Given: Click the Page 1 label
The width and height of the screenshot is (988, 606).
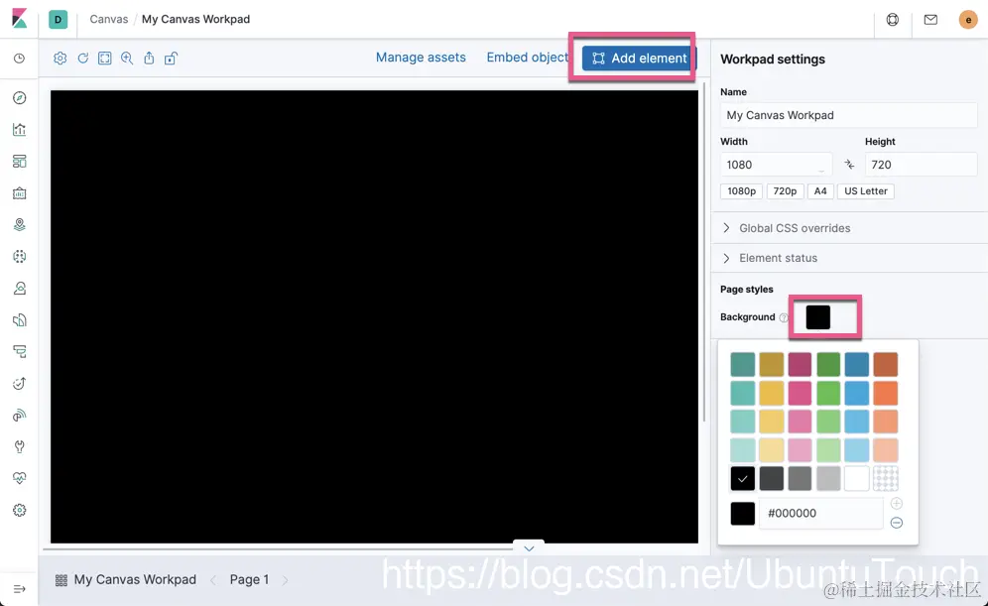Looking at the screenshot, I should tap(250, 579).
